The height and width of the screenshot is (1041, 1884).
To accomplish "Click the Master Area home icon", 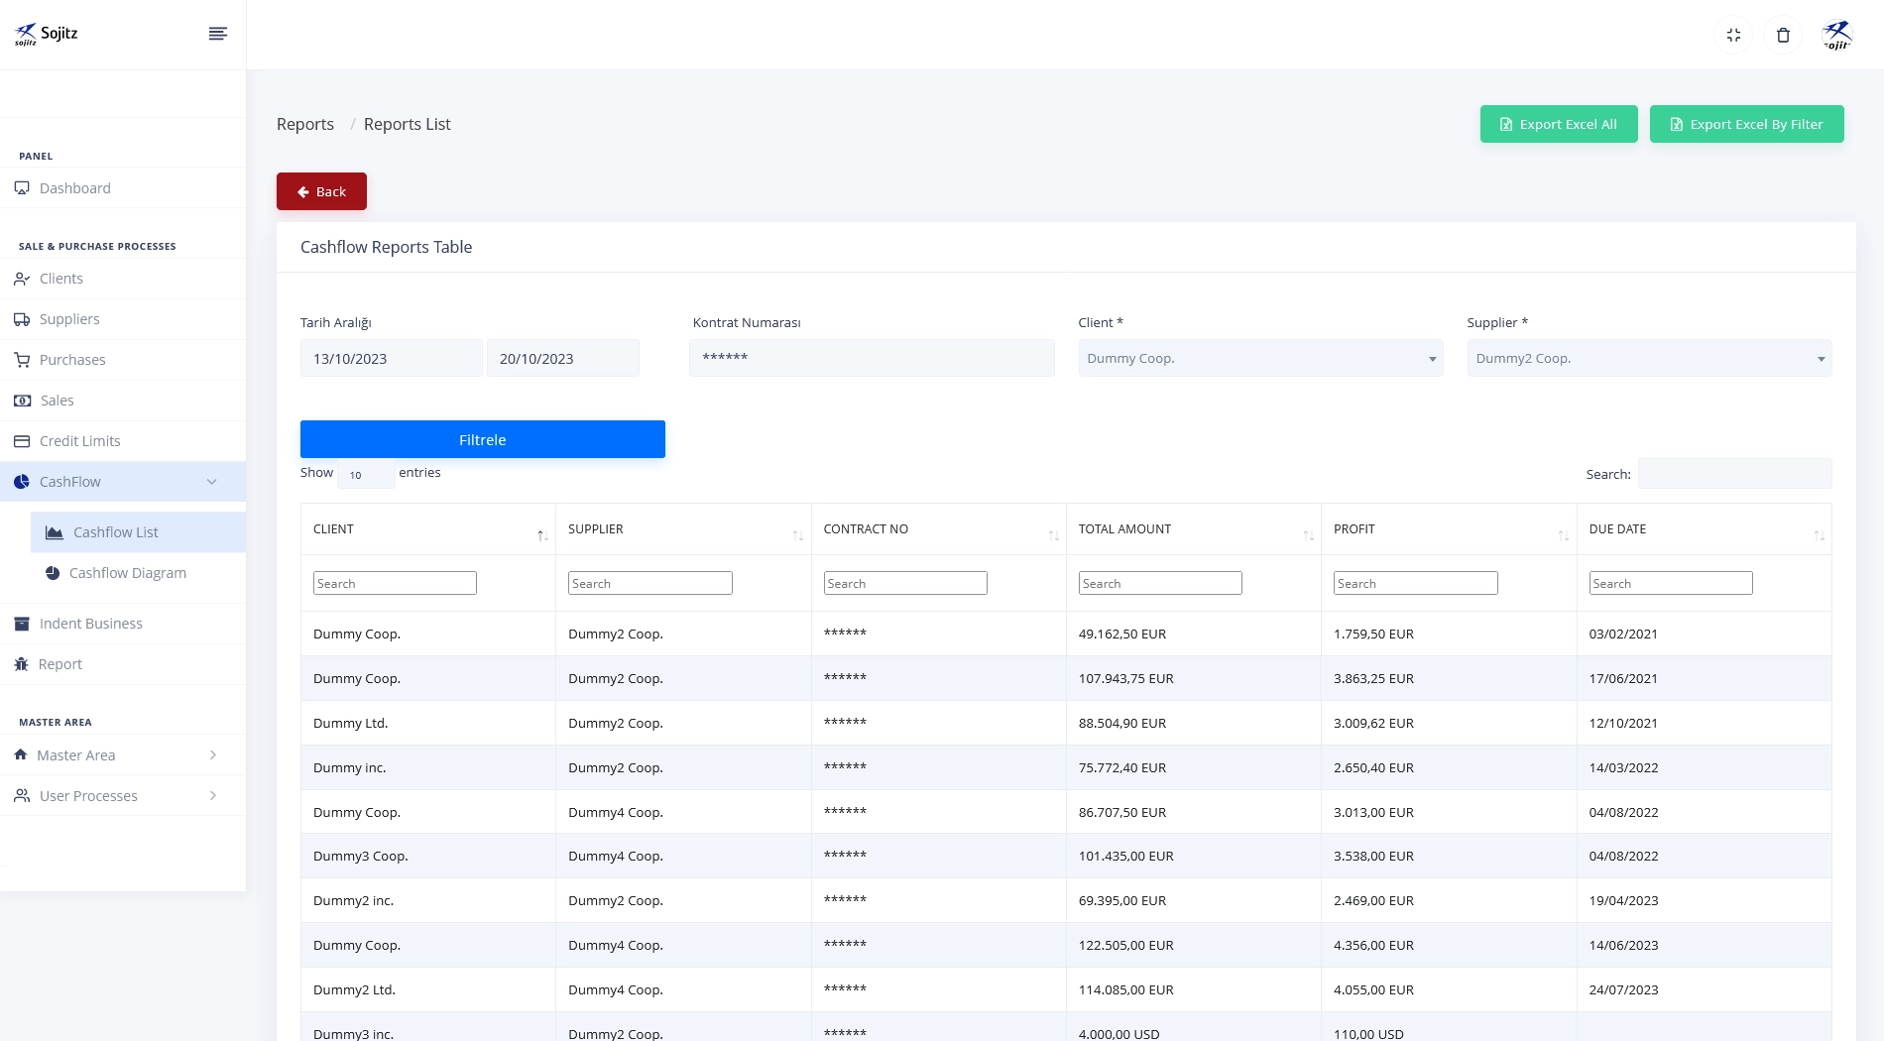I will pyautogui.click(x=21, y=755).
